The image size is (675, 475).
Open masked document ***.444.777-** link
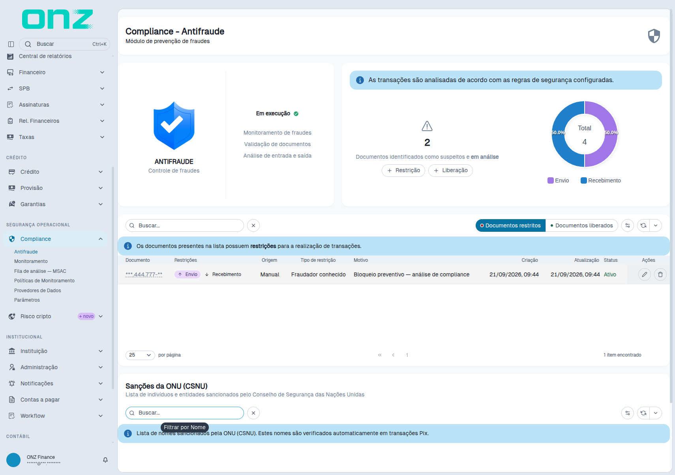tap(144, 274)
